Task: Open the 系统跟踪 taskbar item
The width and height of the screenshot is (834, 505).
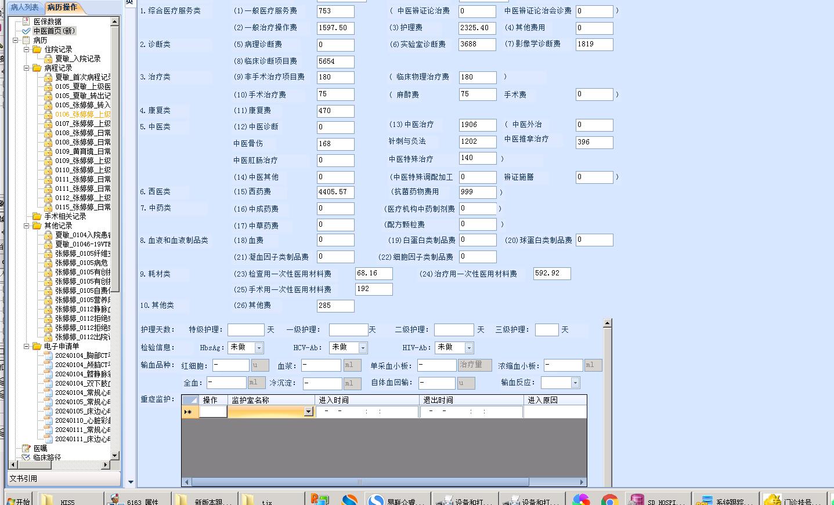Action: pos(726,499)
